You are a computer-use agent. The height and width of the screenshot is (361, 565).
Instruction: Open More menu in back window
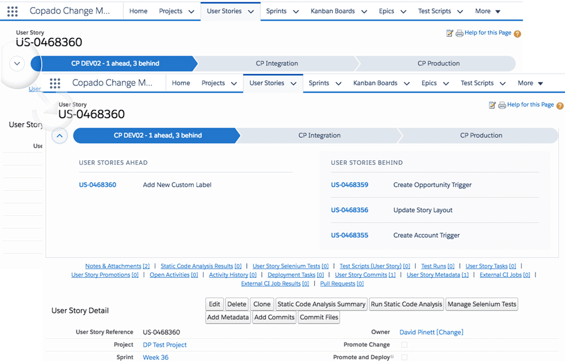[x=488, y=11]
